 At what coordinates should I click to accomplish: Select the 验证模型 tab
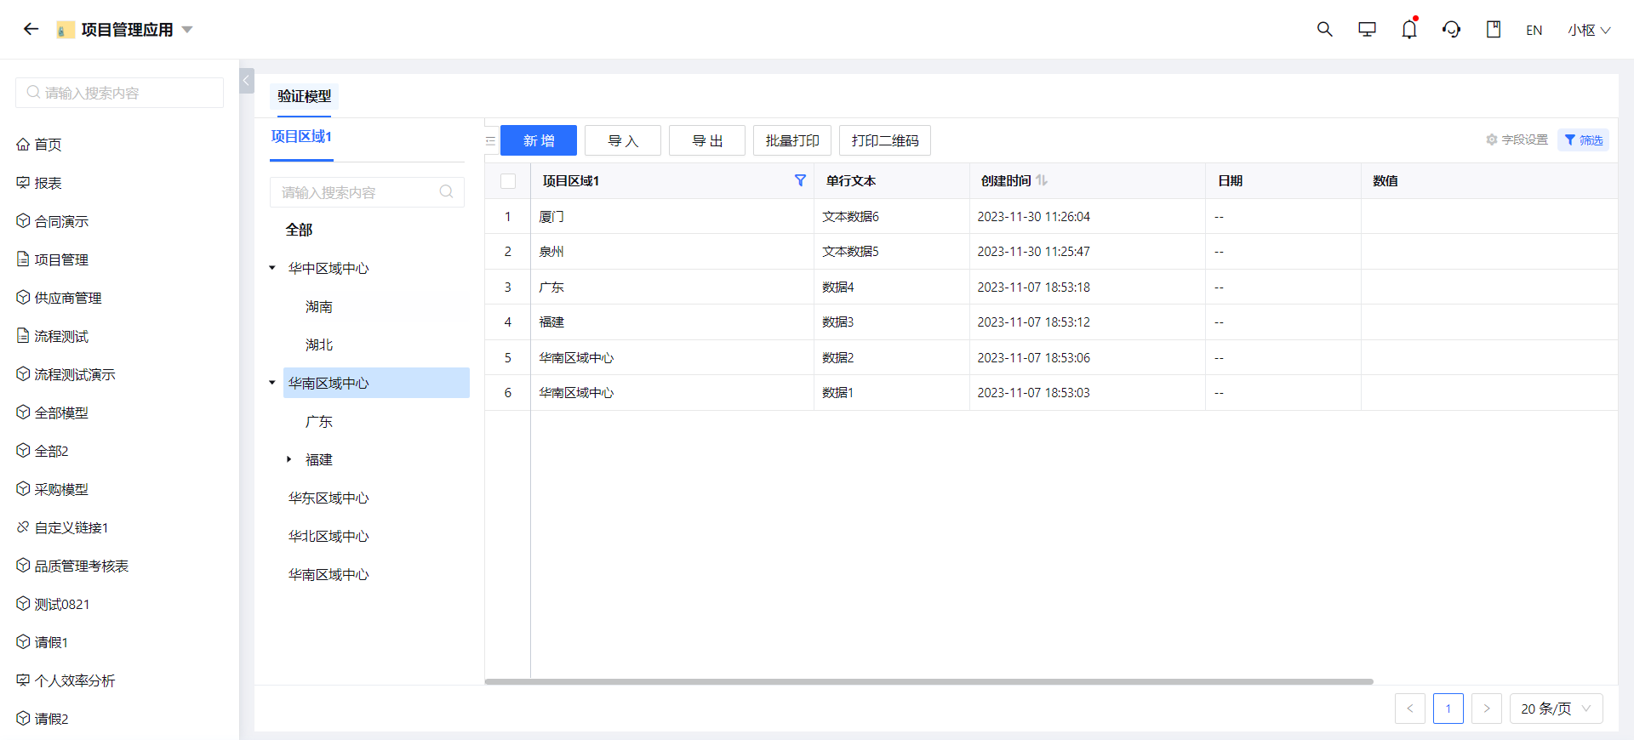tap(304, 96)
